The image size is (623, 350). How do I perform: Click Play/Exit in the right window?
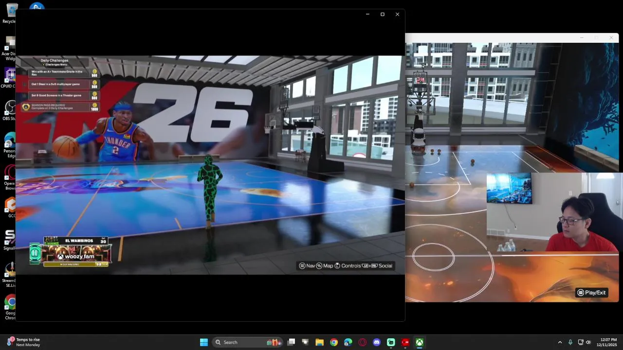591,293
